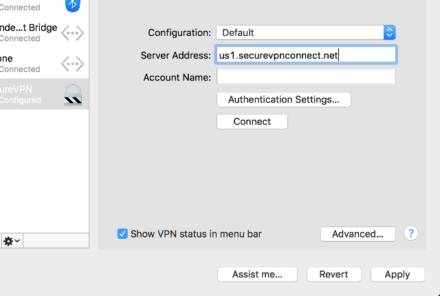Click the chevron next to the gear
The width and height of the screenshot is (440, 296).
click(17, 241)
